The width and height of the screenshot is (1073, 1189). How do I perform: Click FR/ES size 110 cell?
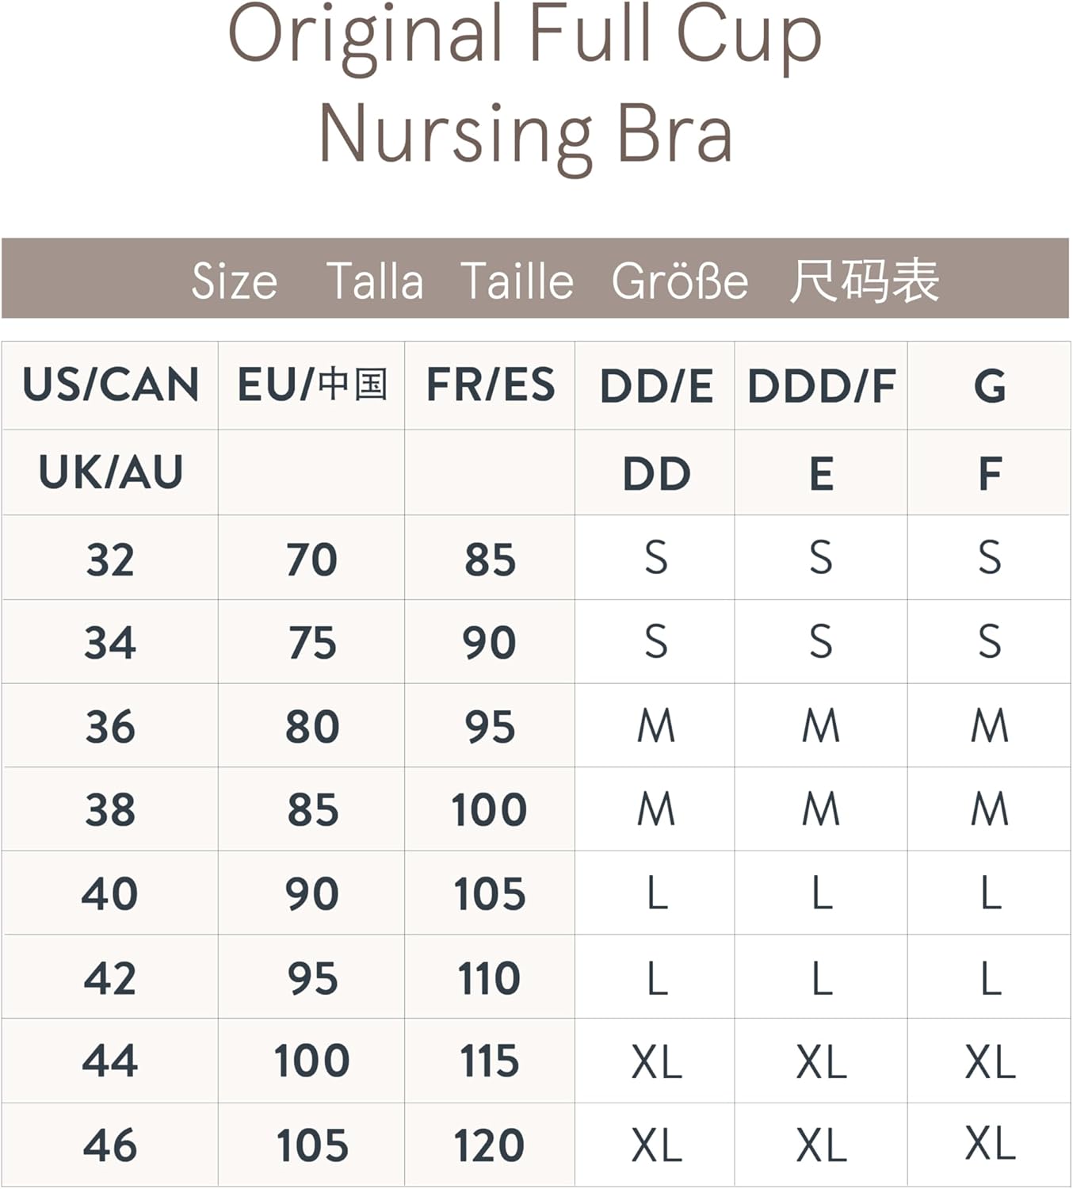(490, 978)
